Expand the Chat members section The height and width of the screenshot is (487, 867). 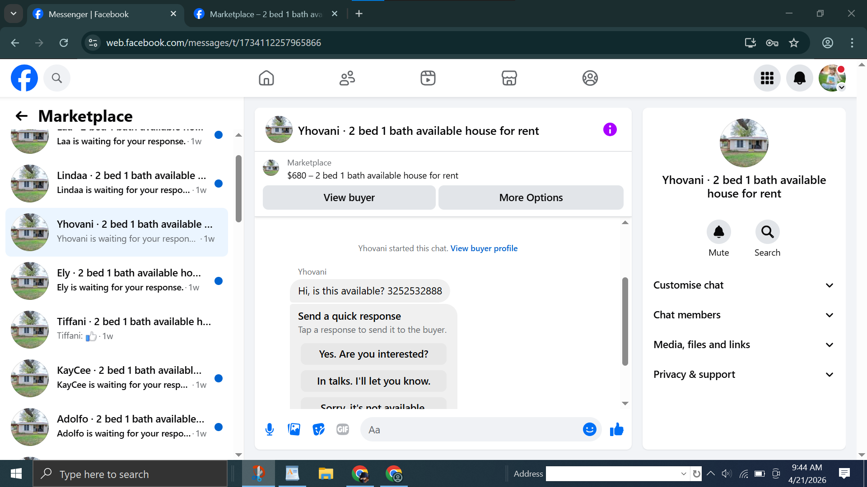coord(744,315)
